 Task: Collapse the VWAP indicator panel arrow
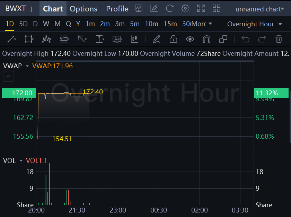coord(9,76)
